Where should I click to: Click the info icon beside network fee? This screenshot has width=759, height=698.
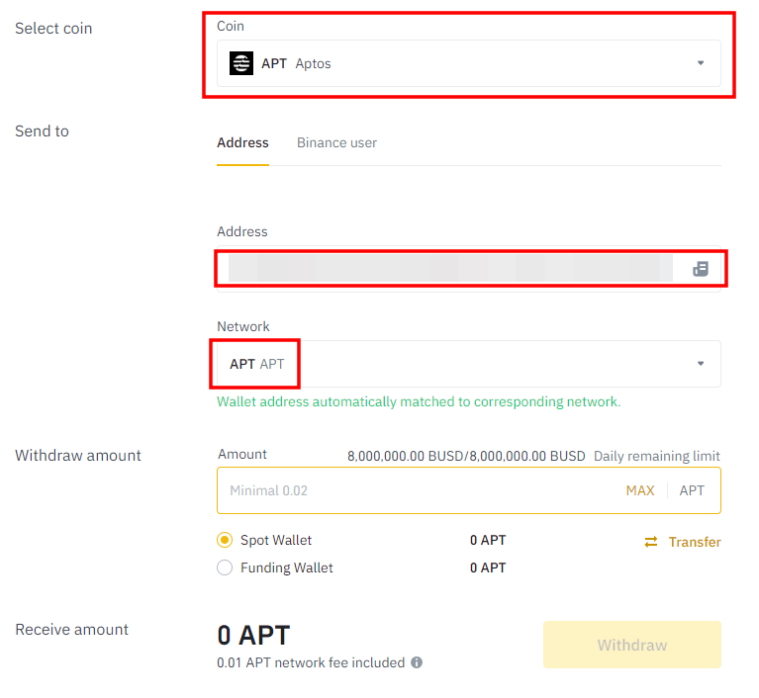[x=417, y=662]
